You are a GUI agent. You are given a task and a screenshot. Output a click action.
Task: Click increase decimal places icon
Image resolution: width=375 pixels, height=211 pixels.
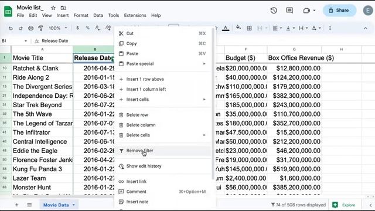click(x=108, y=28)
